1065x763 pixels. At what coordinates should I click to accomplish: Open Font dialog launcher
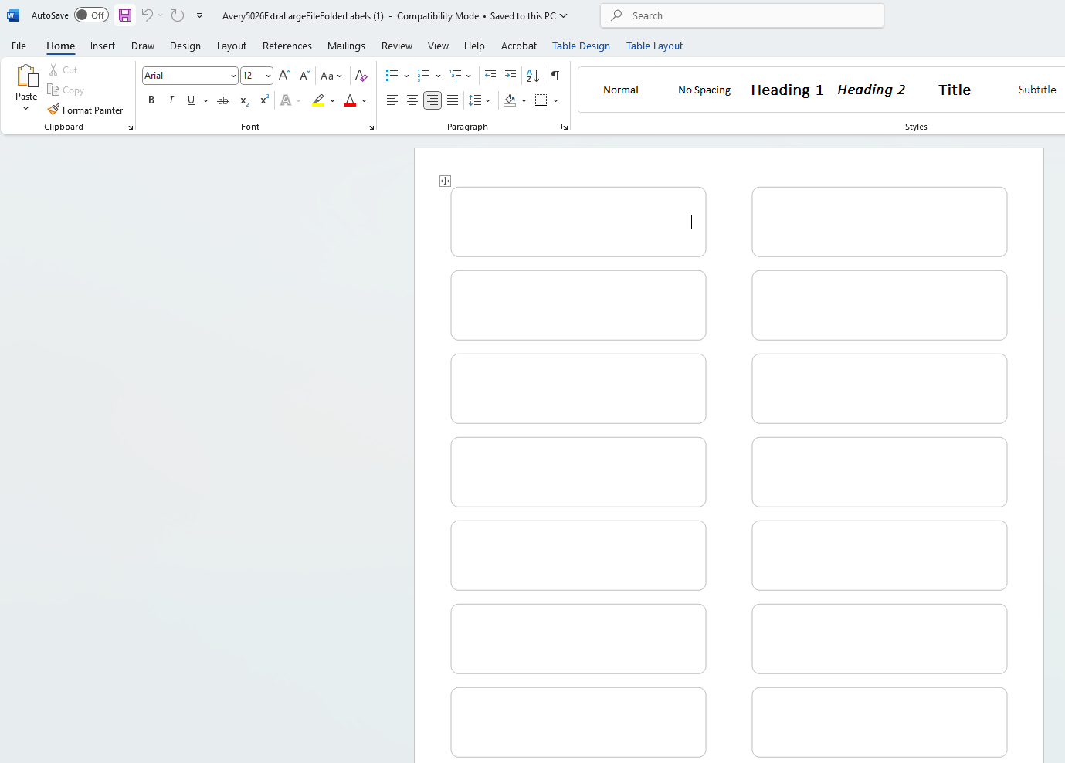pos(371,127)
